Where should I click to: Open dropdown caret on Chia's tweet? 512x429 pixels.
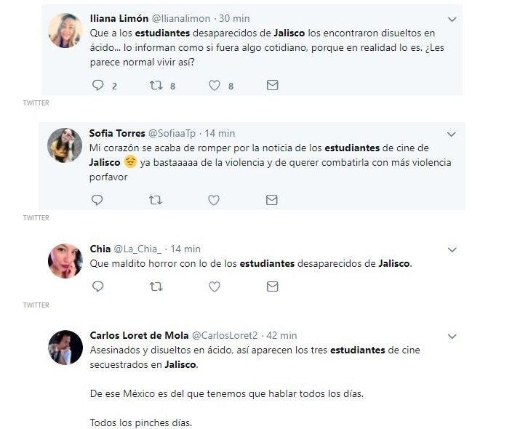452,249
